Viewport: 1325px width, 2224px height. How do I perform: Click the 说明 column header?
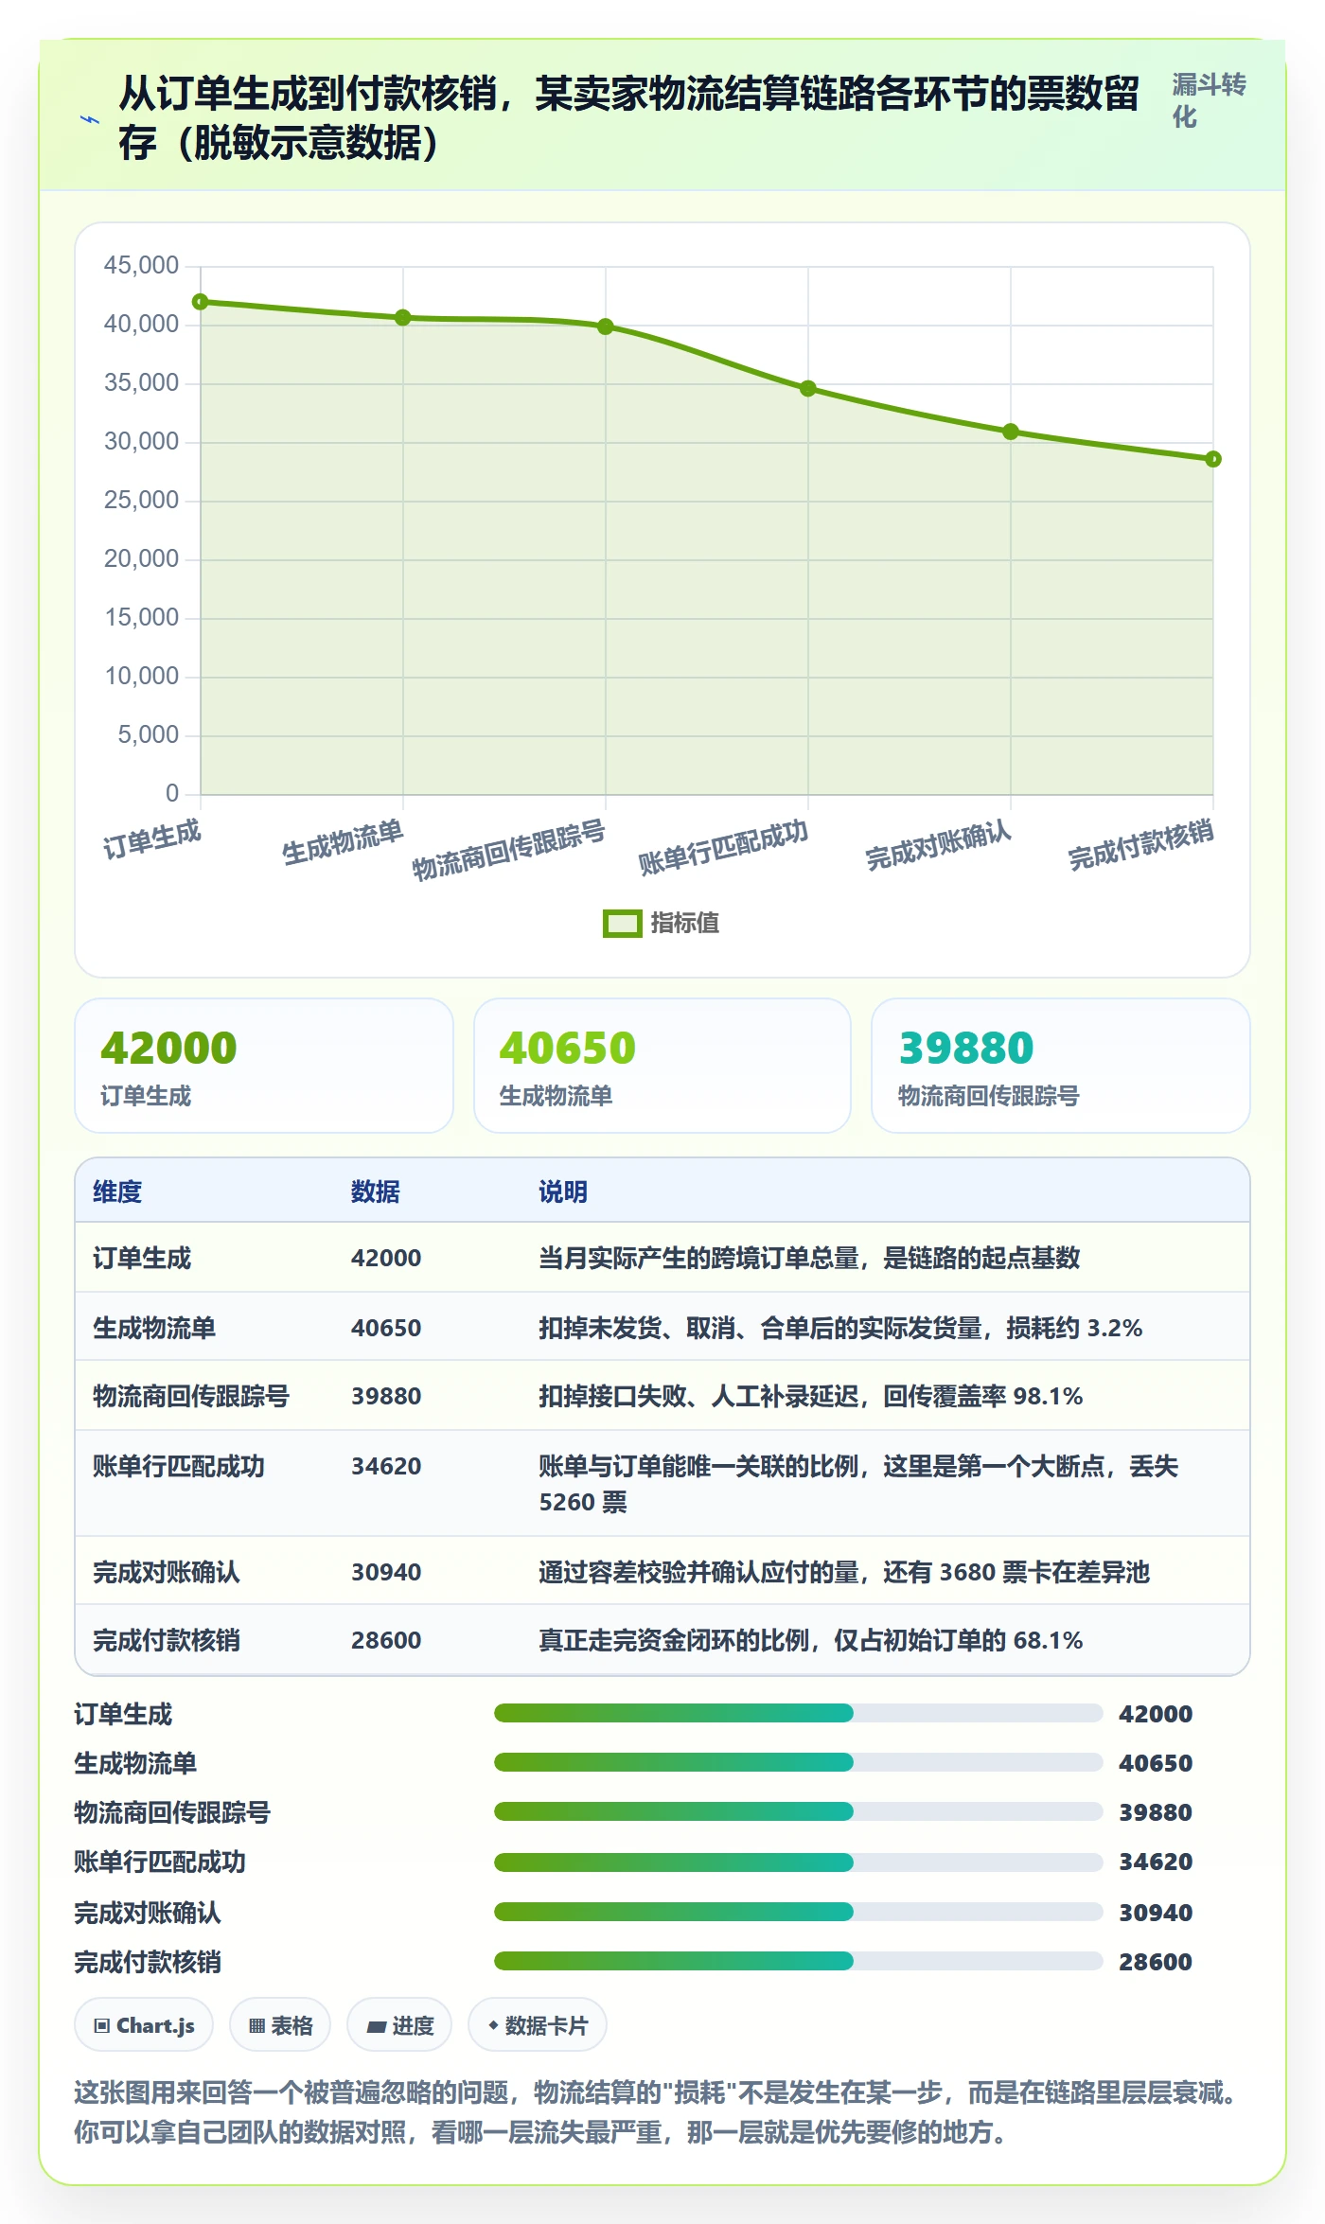563,1191
